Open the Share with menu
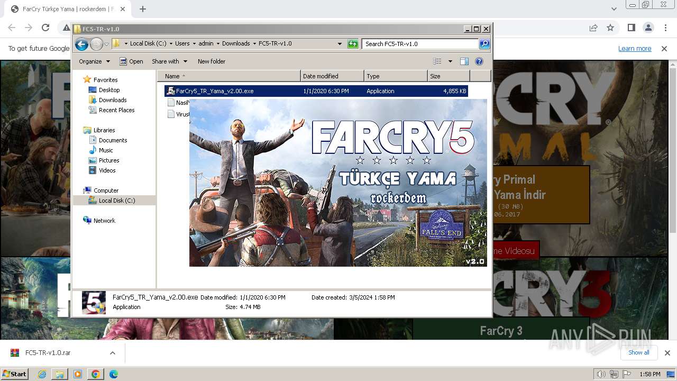Viewport: 677px width, 381px height. point(169,61)
